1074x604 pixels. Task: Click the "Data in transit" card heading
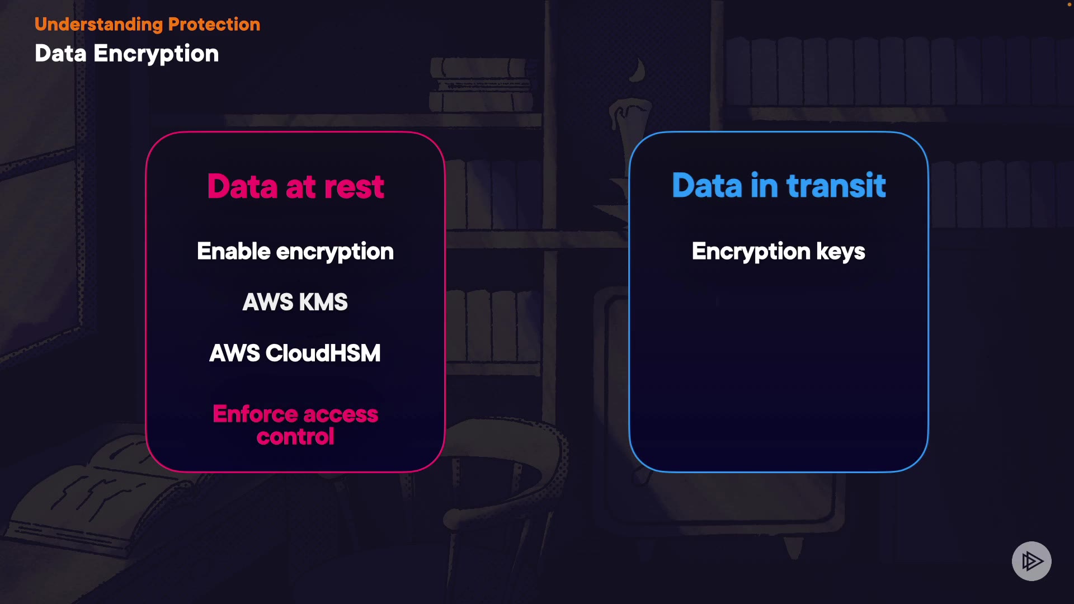[779, 185]
